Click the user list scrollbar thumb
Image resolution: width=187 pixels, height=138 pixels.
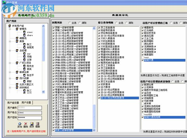pyautogui.click(x=43, y=44)
